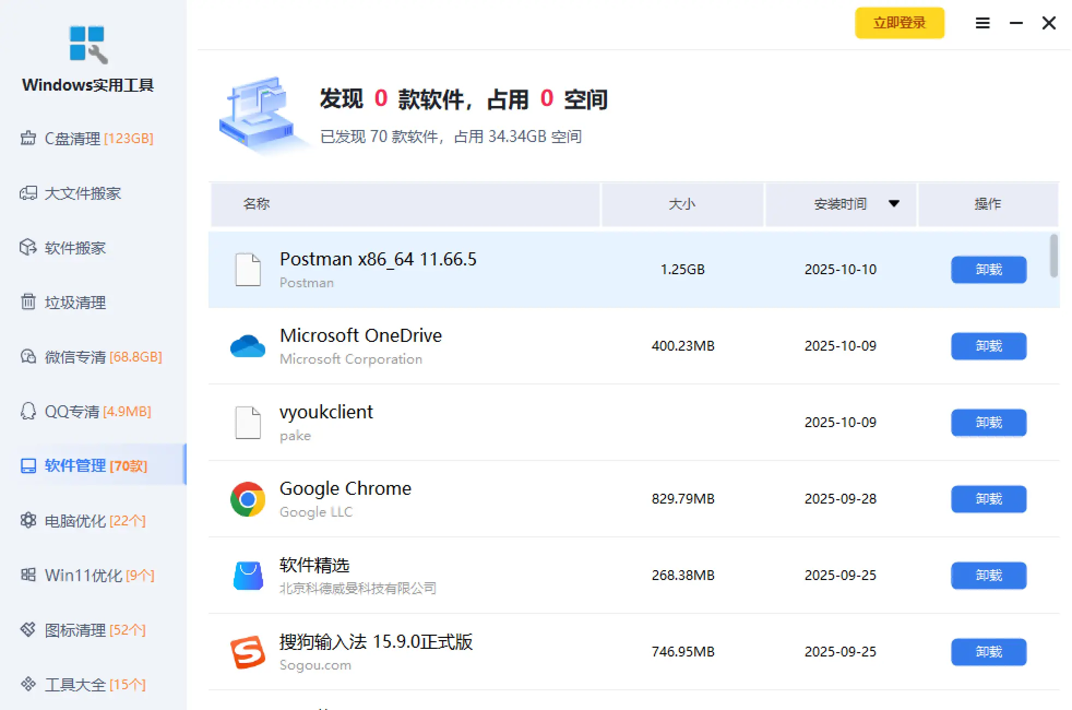
Task: Click the software list vertical scrollbar thumb
Action: 1053,256
